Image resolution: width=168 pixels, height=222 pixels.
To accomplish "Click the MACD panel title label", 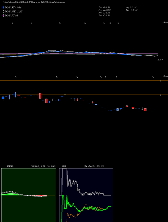I will [10, 166].
